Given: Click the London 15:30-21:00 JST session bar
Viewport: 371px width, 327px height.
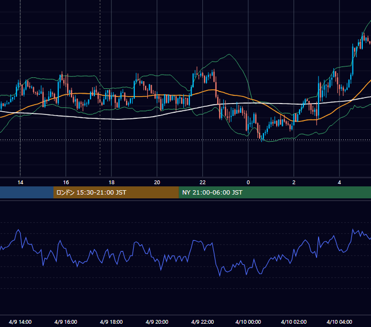Looking at the screenshot, I should tap(116, 192).
